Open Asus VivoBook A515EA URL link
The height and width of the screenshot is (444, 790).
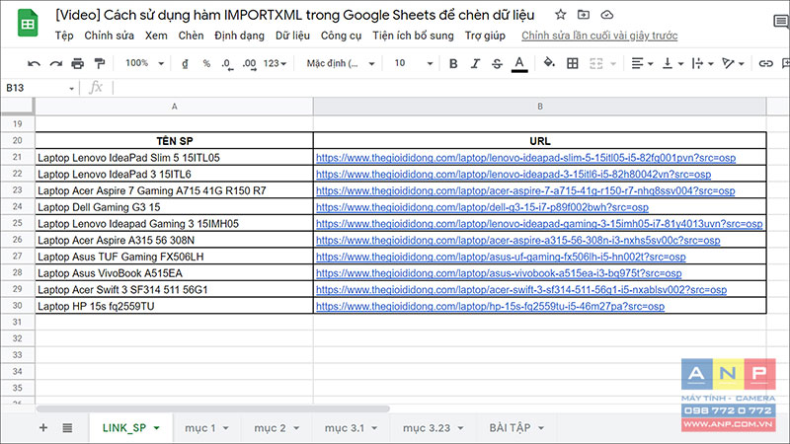coord(499,273)
